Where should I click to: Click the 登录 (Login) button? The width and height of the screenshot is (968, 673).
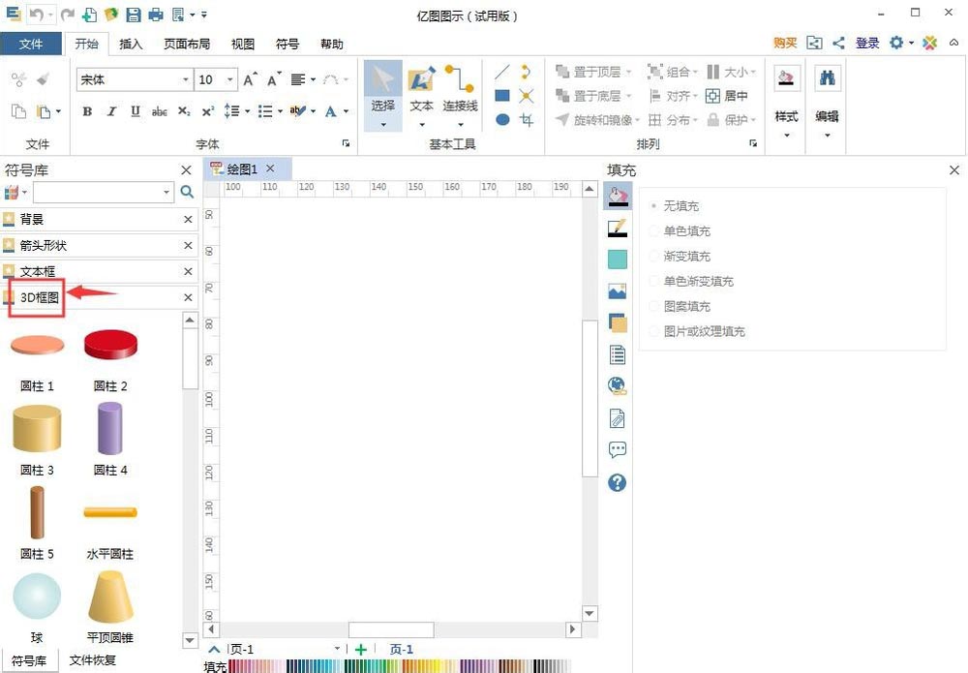[866, 43]
